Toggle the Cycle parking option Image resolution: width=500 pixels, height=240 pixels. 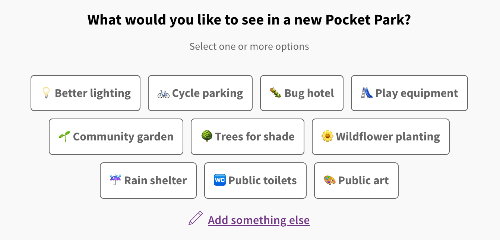200,93
